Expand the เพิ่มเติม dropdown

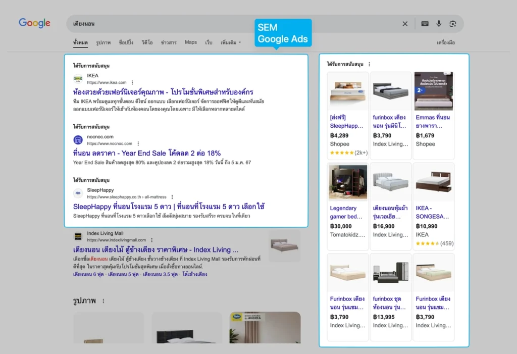(x=231, y=42)
